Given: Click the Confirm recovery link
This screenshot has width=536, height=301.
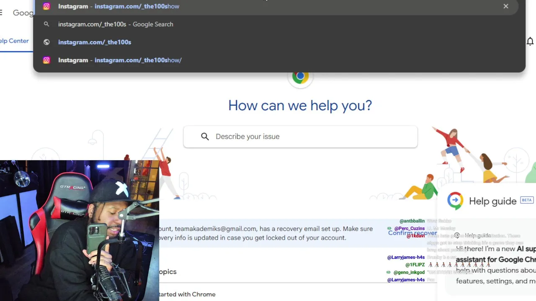Looking at the screenshot, I should point(412,233).
